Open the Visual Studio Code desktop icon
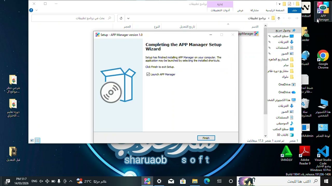The width and height of the screenshot is (332, 186). [323, 155]
